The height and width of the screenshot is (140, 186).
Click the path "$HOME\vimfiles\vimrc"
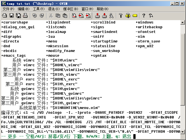pos(75,70)
